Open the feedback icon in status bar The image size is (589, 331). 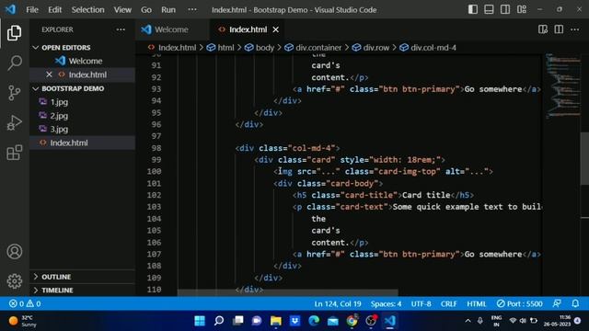pyautogui.click(x=557, y=303)
